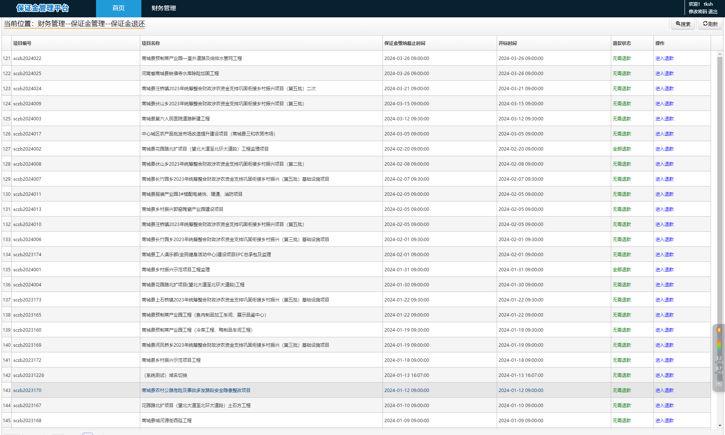Screen dimensions: 725x435
Task: Open 进入退款 for sczb2024001
Action: 664,270
